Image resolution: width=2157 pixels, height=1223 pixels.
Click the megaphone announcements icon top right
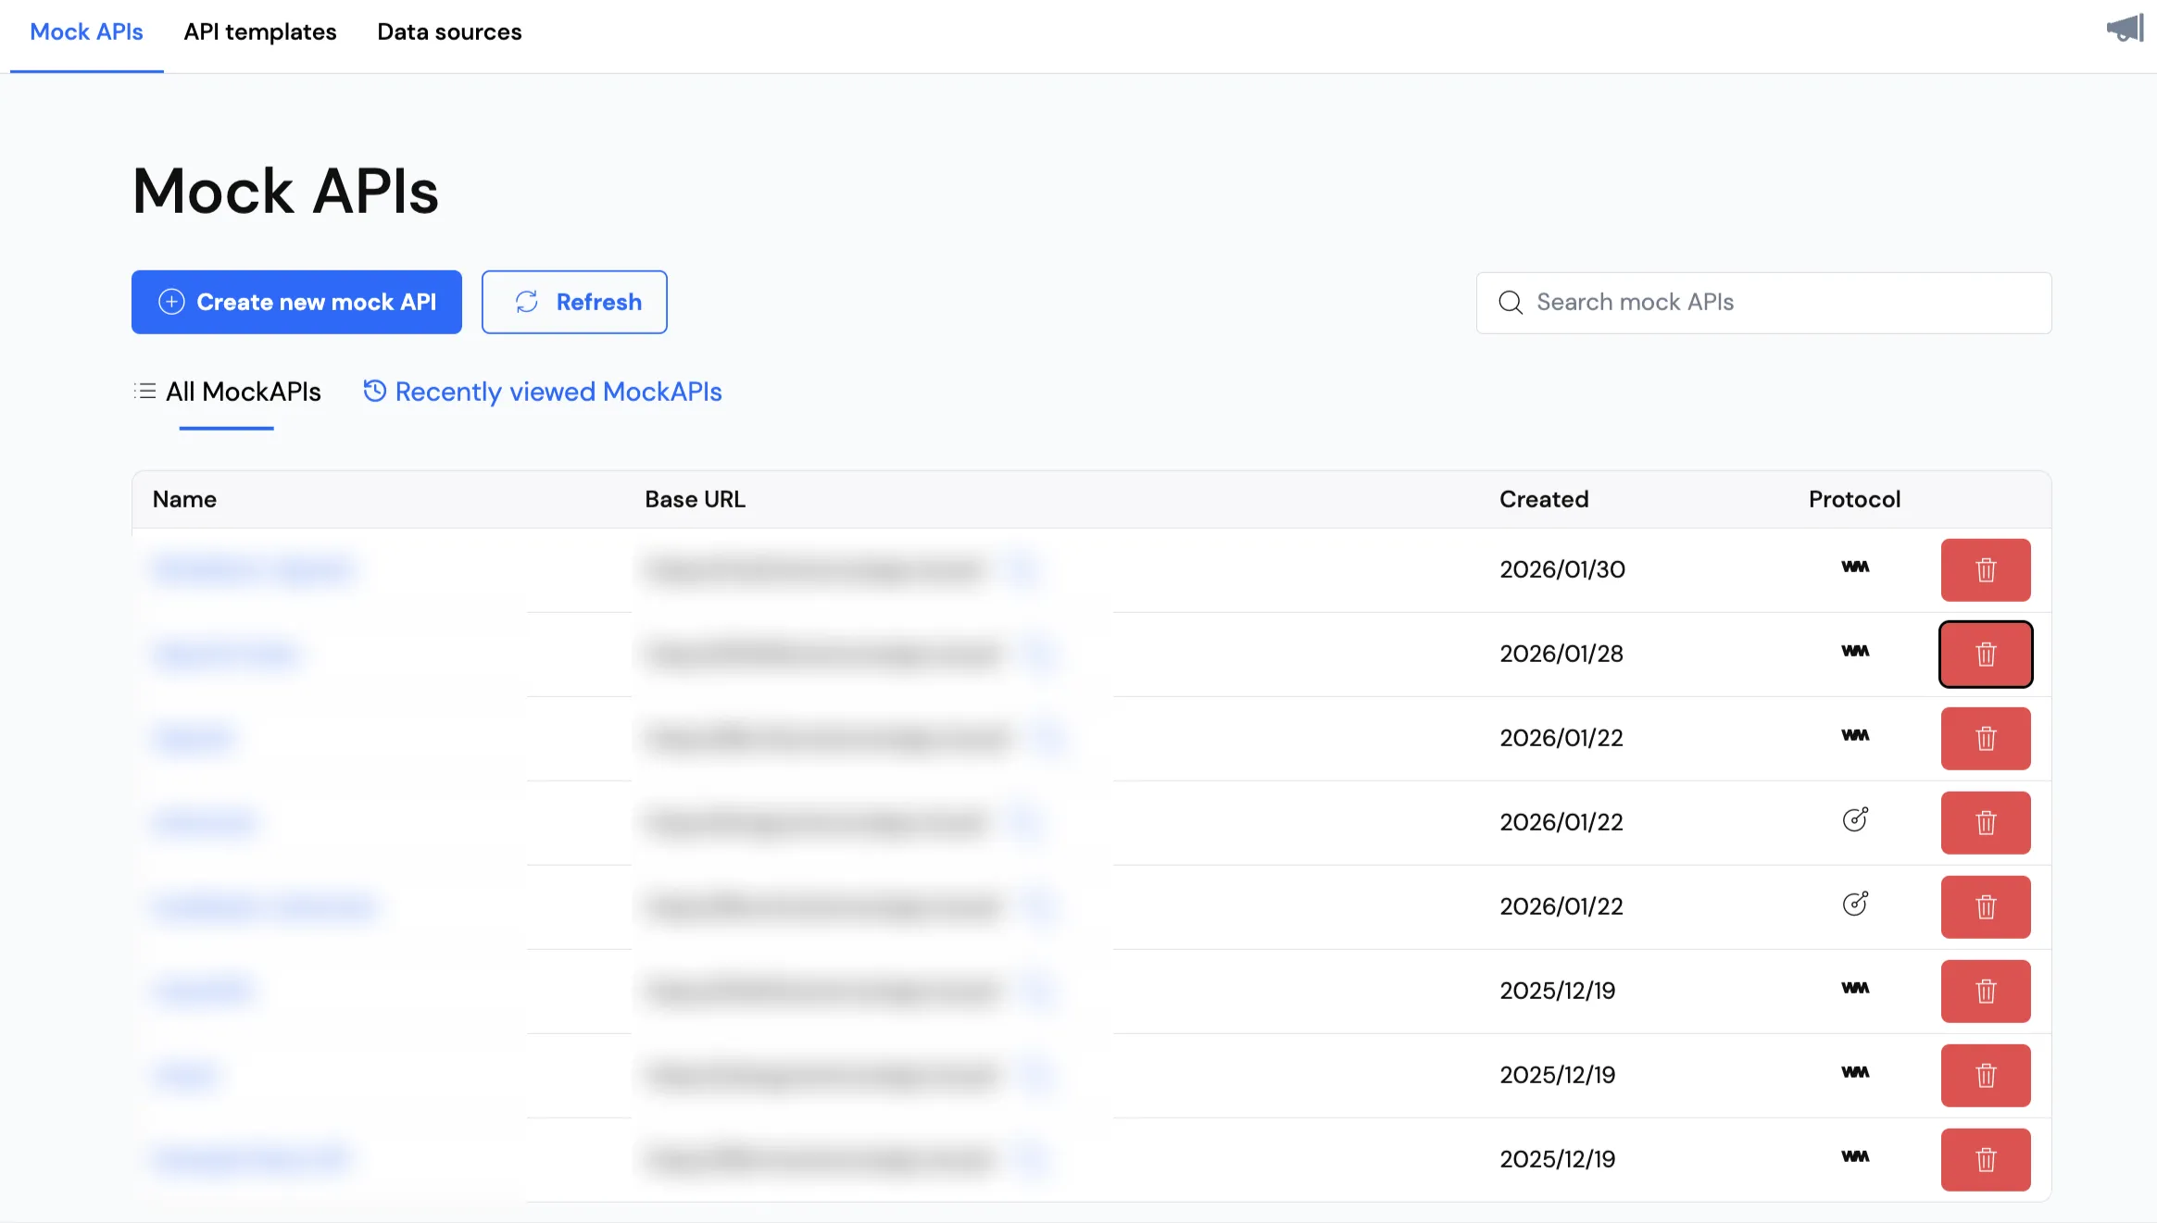pos(2124,28)
